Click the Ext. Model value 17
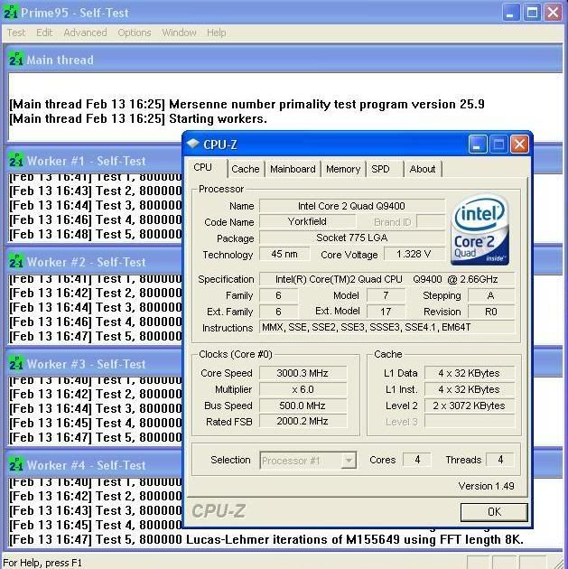The height and width of the screenshot is (569, 568). click(x=386, y=312)
